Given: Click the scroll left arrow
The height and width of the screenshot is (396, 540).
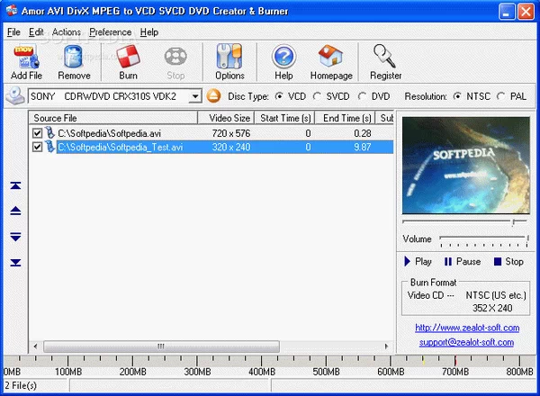Looking at the screenshot, I should click(35, 346).
